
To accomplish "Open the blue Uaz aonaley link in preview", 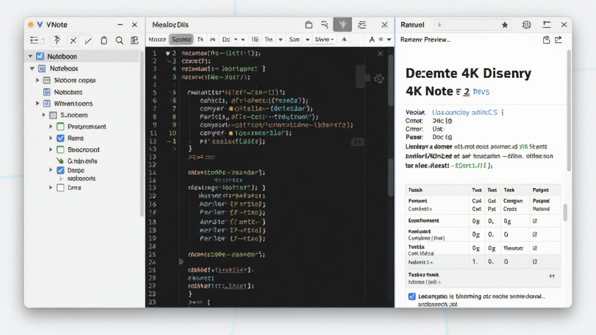I will (x=465, y=112).
